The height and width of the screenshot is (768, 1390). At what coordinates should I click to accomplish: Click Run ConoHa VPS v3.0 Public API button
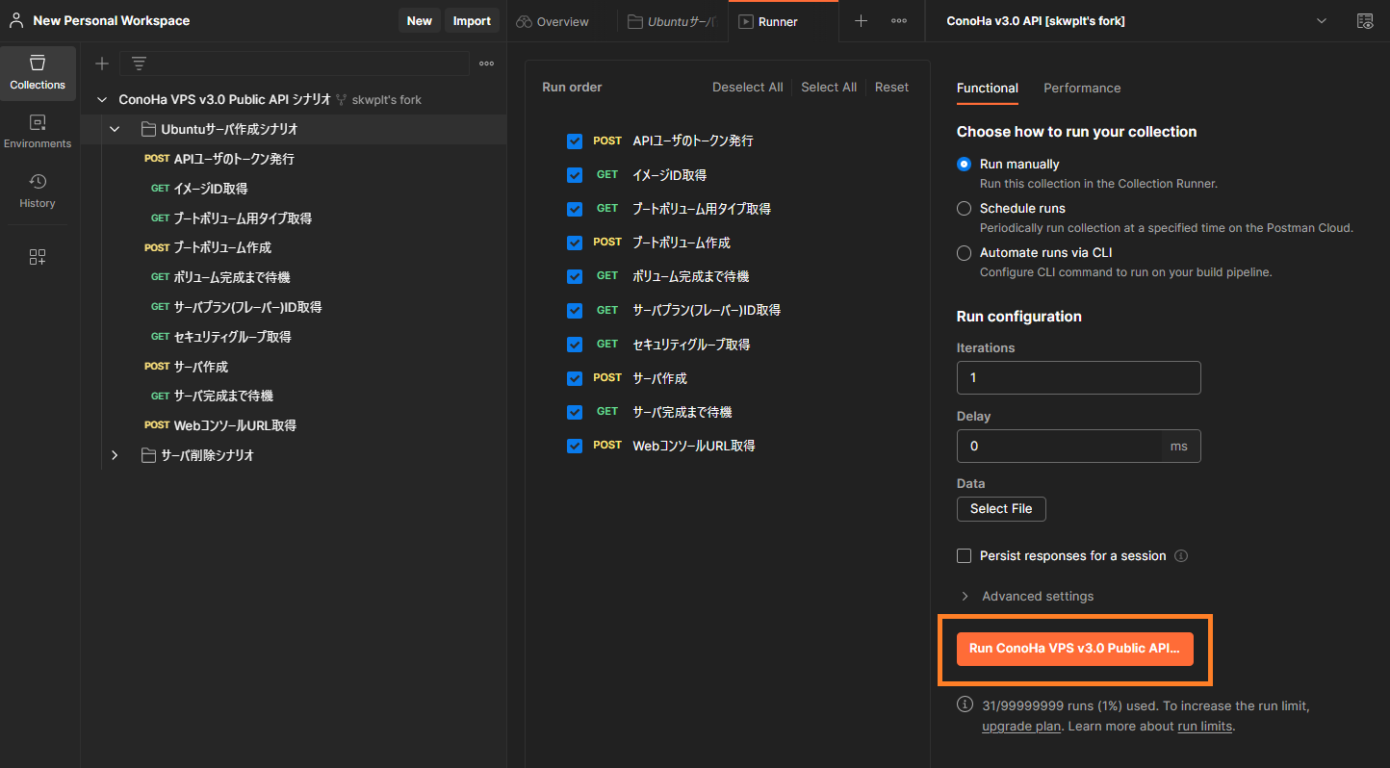point(1074,649)
